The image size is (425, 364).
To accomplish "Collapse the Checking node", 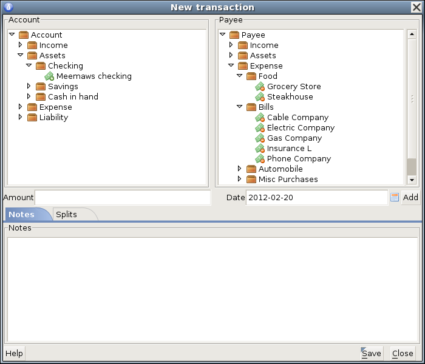I will [x=29, y=66].
